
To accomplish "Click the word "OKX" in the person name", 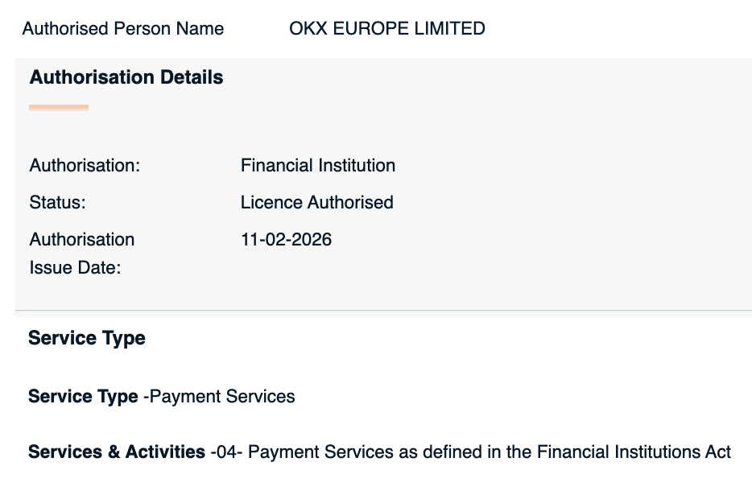I will [x=307, y=29].
